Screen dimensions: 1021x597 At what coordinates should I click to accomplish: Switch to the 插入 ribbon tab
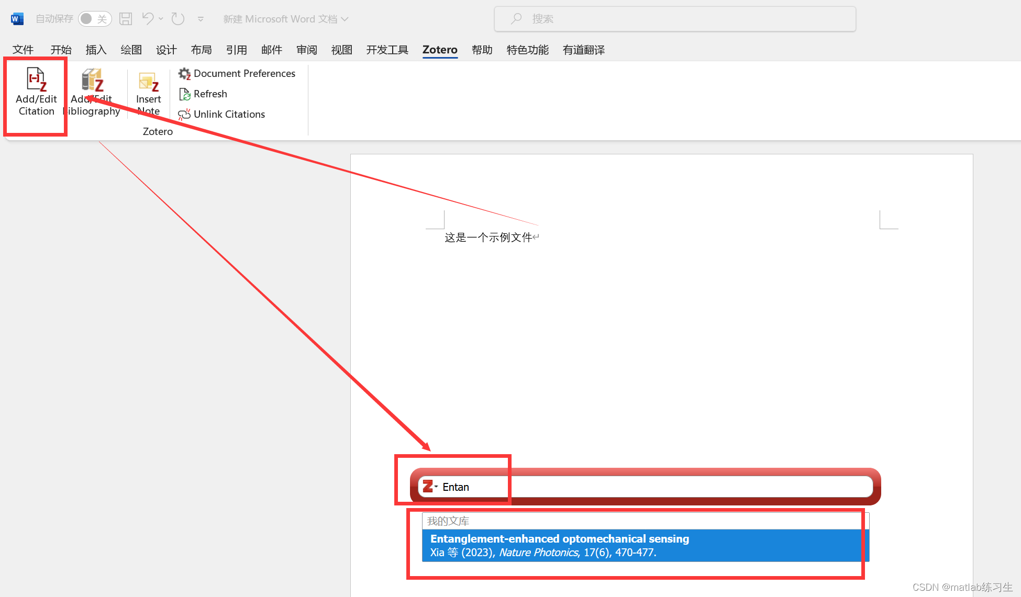[x=96, y=50]
